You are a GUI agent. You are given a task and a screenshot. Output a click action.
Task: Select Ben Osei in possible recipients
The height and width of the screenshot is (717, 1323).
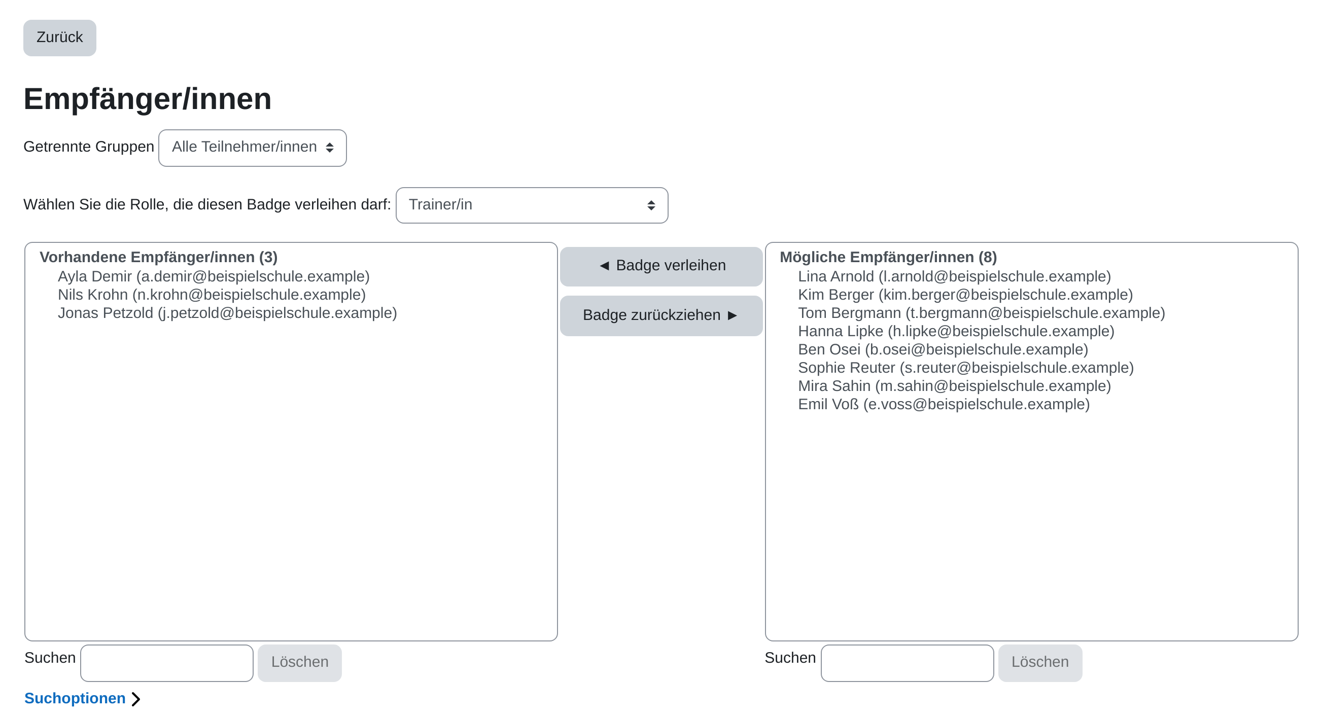pos(943,349)
